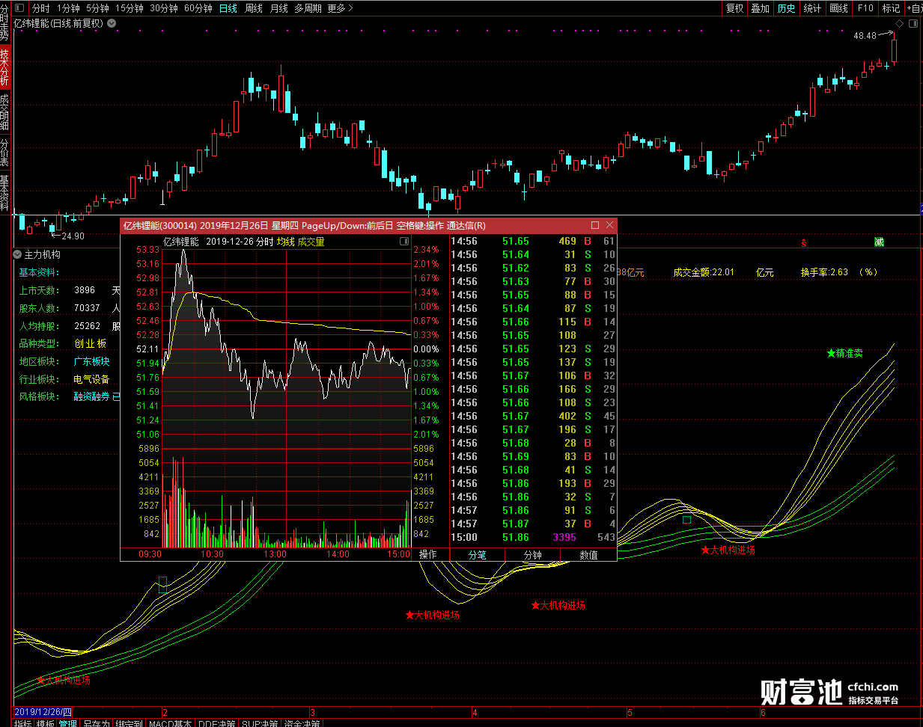The image size is (923, 727).
Task: Expand the 更多 period options
Action: [x=340, y=8]
